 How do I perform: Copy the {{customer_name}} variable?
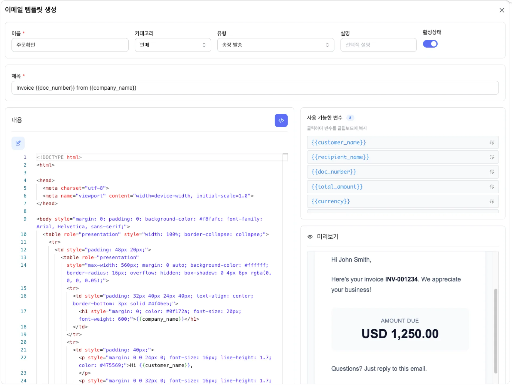point(339,143)
